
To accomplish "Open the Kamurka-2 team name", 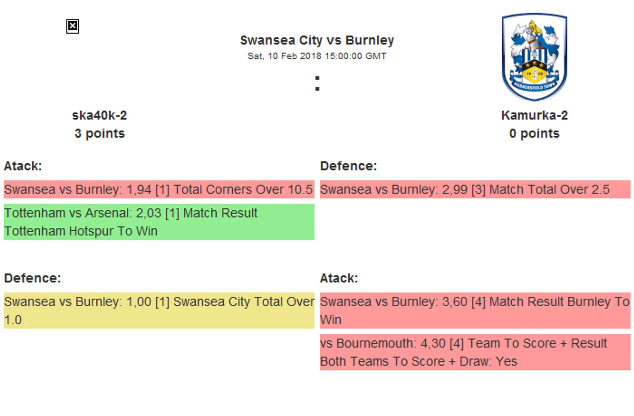I will (534, 115).
